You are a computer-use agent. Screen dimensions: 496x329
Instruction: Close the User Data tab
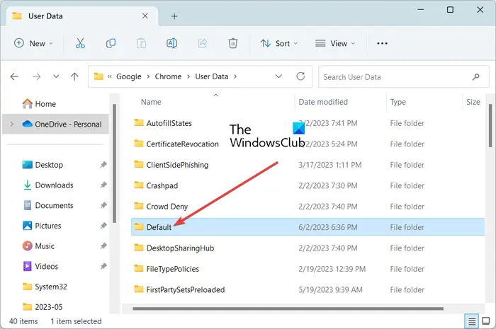point(145,16)
